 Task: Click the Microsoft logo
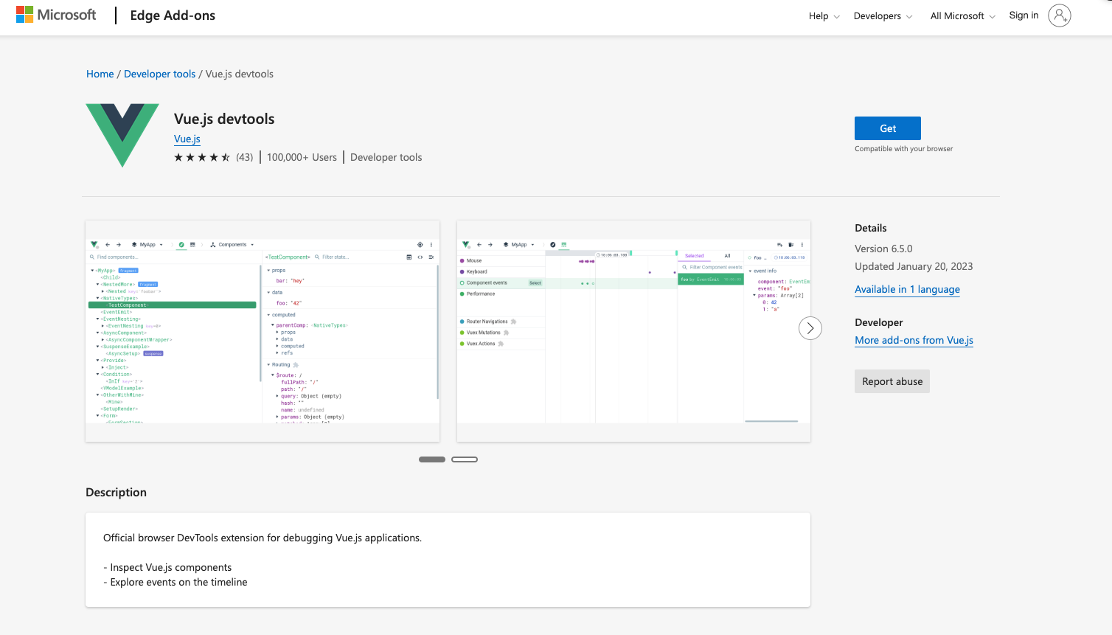[x=56, y=15]
